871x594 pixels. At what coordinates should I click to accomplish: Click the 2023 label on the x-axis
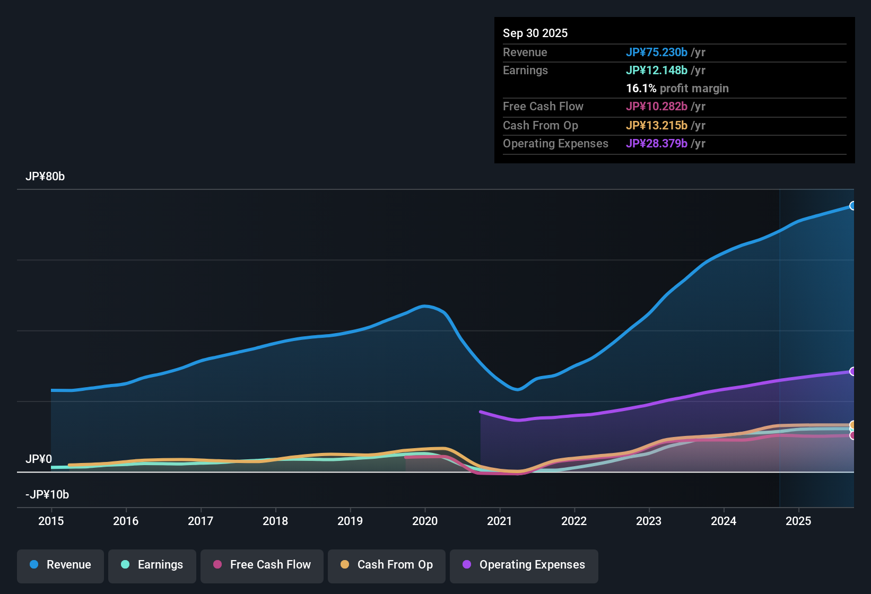(649, 521)
